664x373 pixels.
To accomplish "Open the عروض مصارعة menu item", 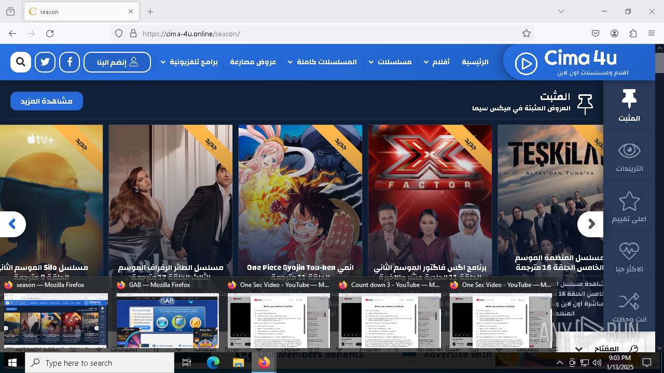I will tap(253, 62).
